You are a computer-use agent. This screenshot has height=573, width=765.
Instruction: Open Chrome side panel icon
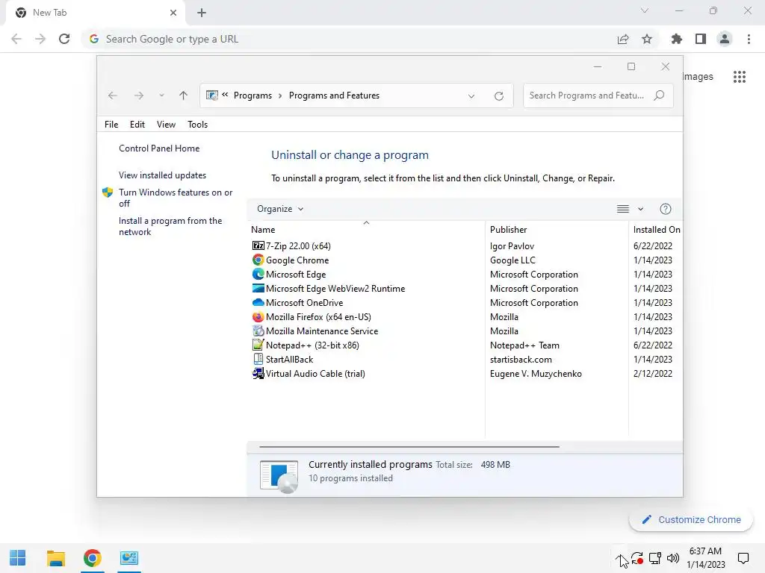tap(701, 39)
